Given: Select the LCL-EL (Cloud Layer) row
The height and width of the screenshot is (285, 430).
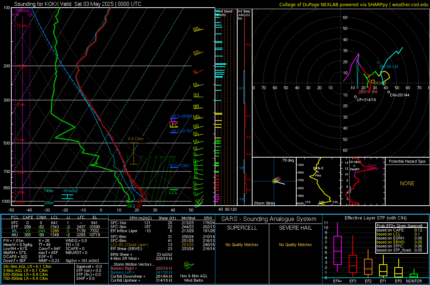Looking at the screenshot, I should (163, 245).
